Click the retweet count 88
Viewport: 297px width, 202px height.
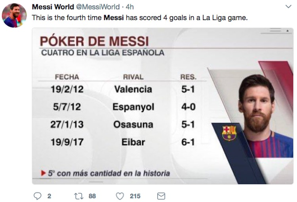pos(92,196)
